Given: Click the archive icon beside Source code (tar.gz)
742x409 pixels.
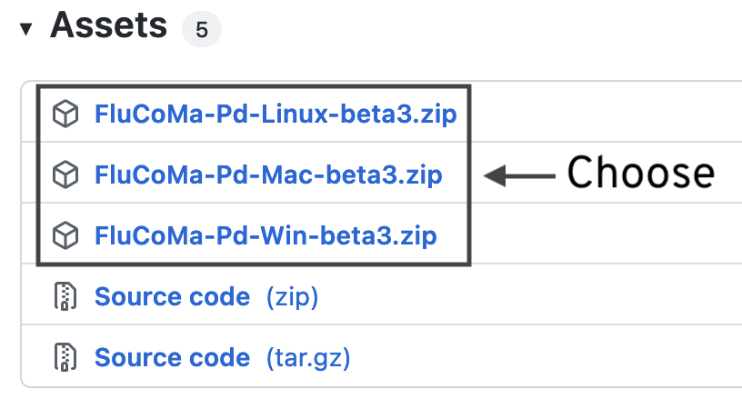Looking at the screenshot, I should click(x=65, y=357).
